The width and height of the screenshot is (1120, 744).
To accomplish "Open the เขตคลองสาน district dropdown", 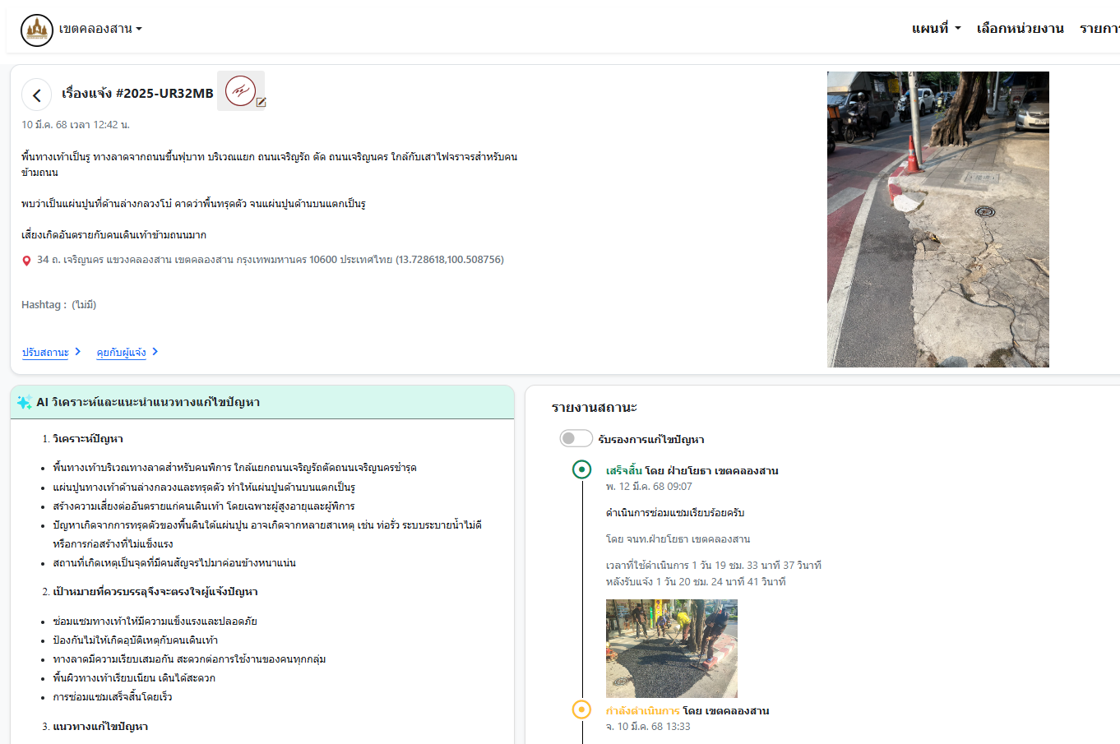I will click(x=100, y=29).
